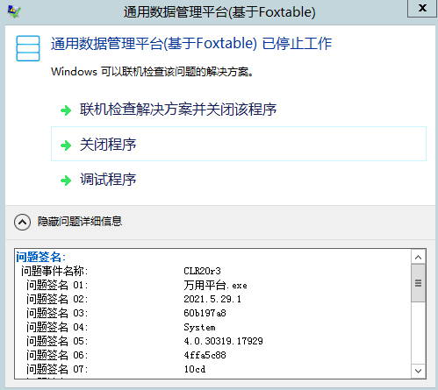
Task: Click the 4.0.30319.17929 version value
Action: pyautogui.click(x=223, y=341)
